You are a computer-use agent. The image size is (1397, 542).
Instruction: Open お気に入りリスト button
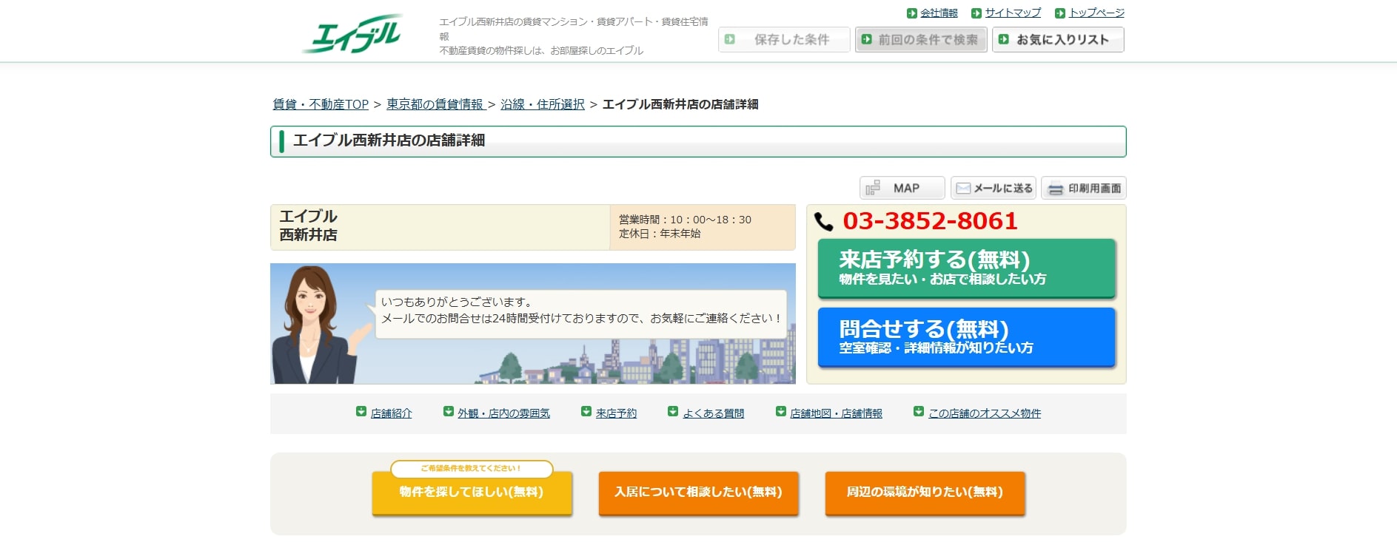pyautogui.click(x=1058, y=40)
